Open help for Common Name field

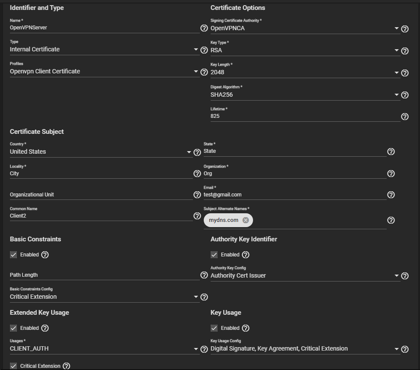click(197, 216)
